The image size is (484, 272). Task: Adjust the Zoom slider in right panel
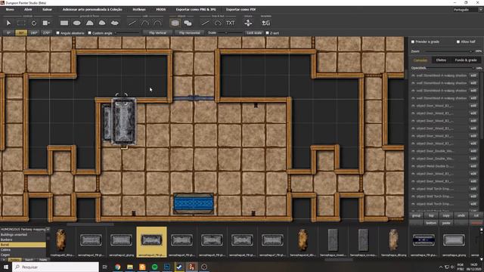448,51
